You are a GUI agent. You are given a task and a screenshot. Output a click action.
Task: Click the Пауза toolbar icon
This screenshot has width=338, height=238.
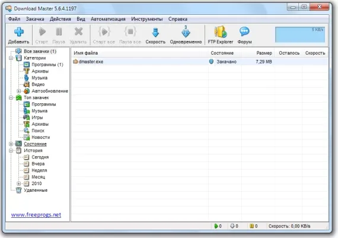[x=59, y=31]
